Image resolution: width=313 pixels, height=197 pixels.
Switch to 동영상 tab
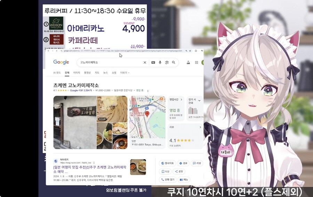pyautogui.click(x=87, y=72)
